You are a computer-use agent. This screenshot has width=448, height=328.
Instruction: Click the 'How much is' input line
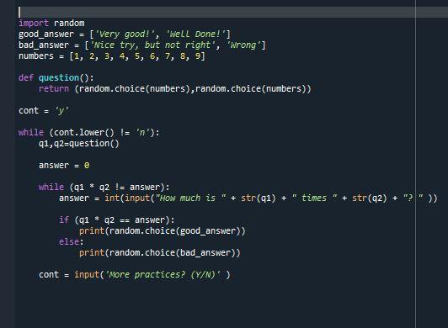[248, 198]
